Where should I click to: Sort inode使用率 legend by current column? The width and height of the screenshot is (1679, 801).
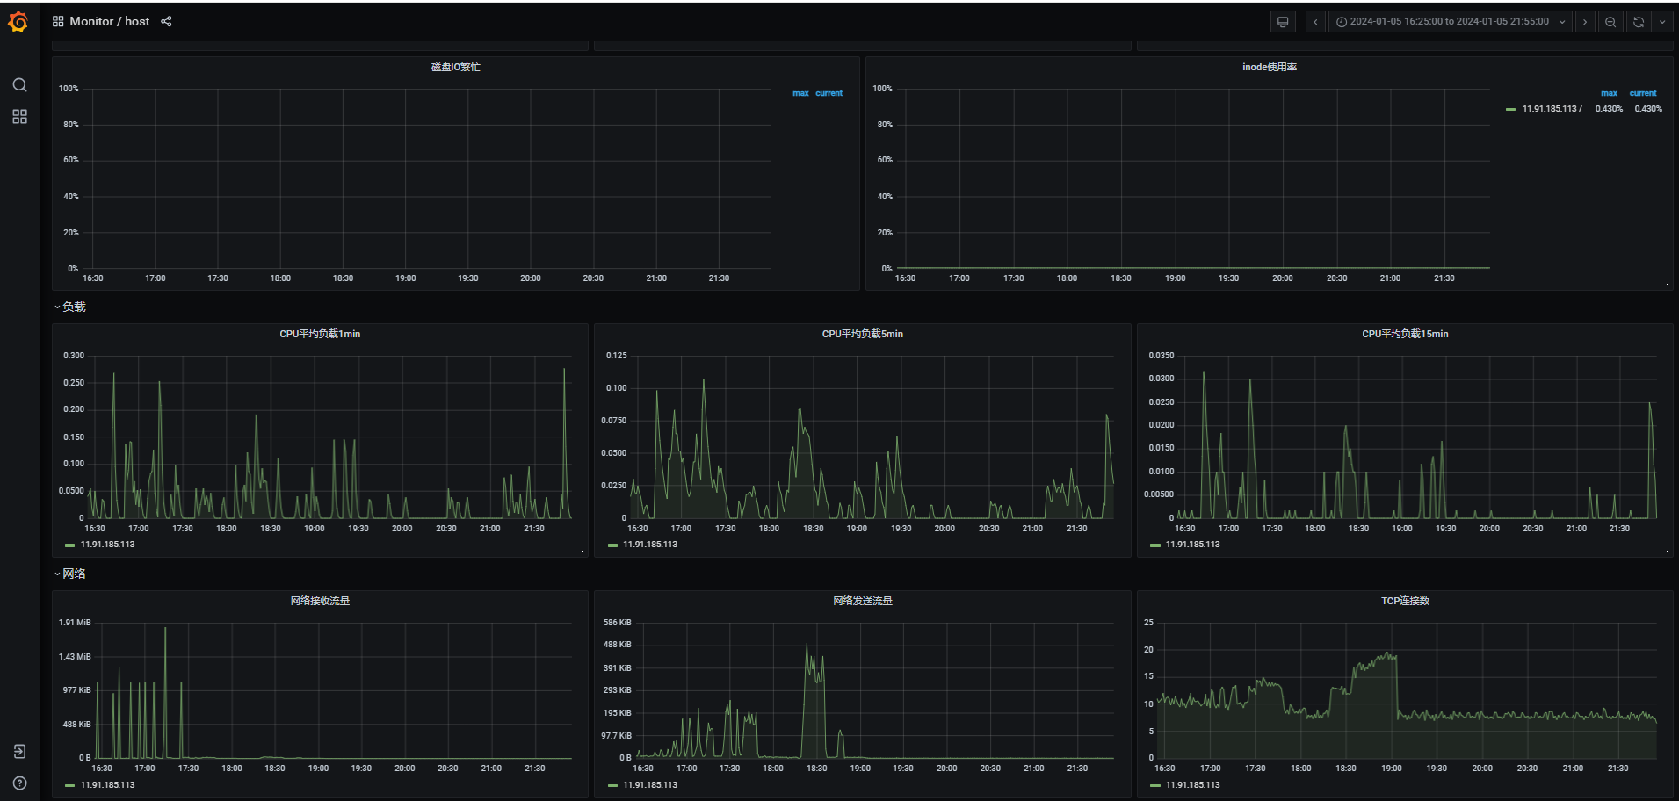[1643, 93]
